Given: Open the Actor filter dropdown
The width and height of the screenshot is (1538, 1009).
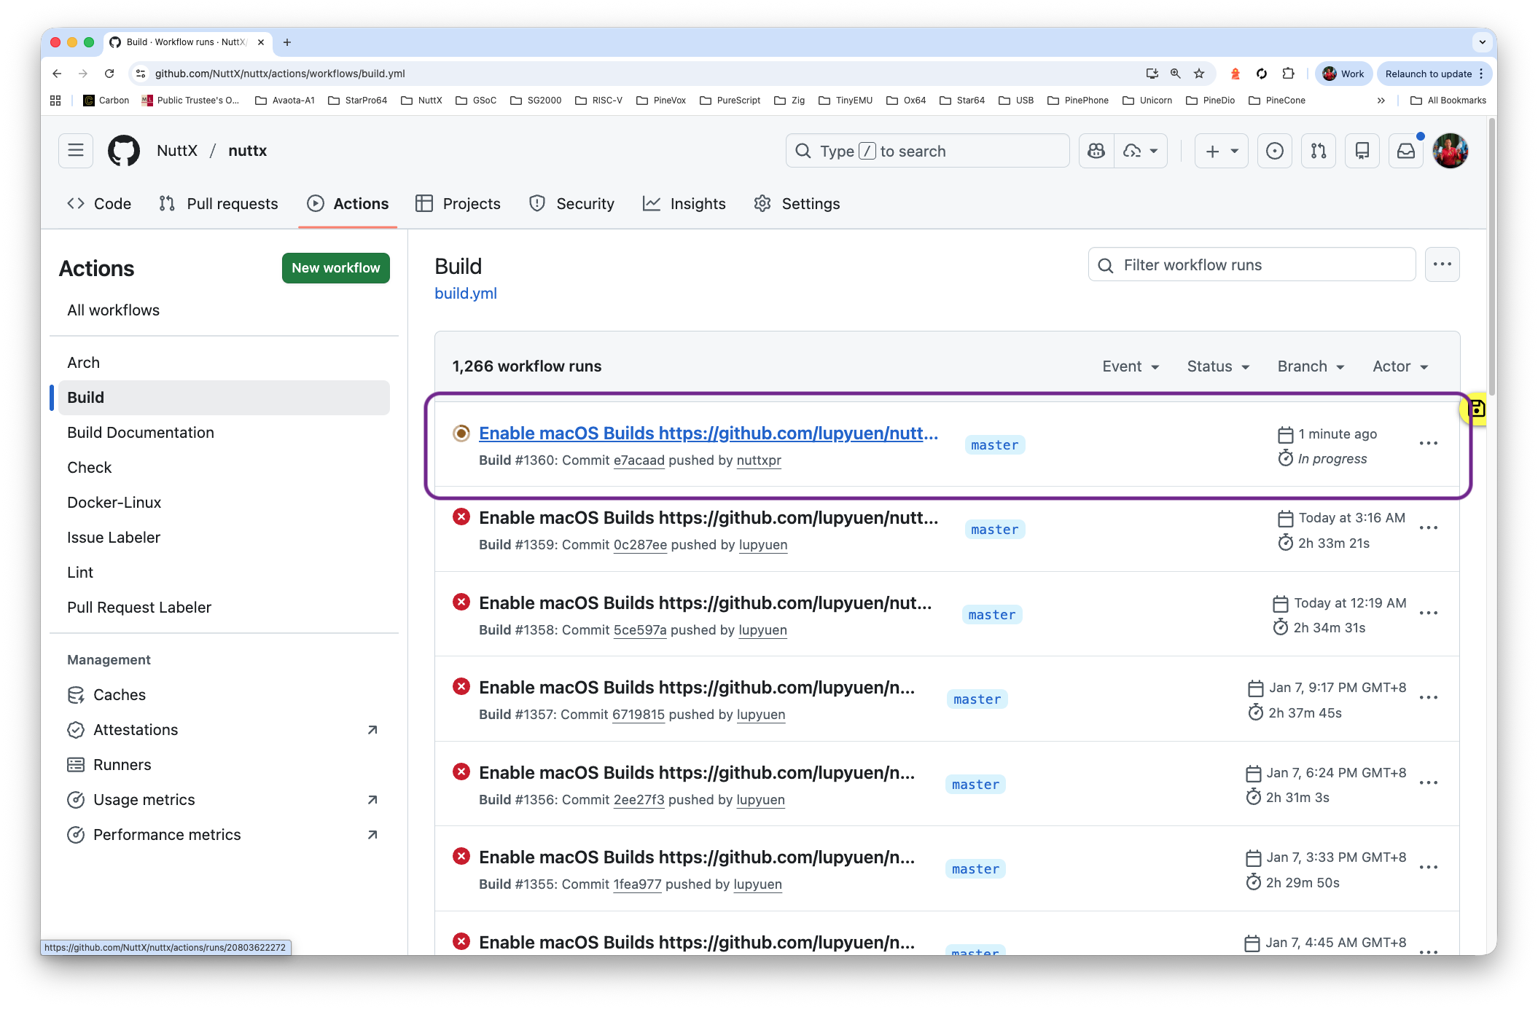Looking at the screenshot, I should pos(1400,366).
